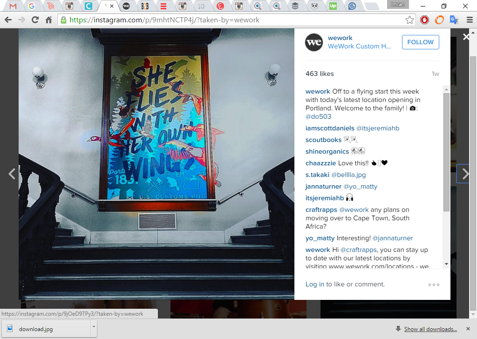This screenshot has width=477, height=339.
Task: Open the browser home page
Action: tap(48, 20)
